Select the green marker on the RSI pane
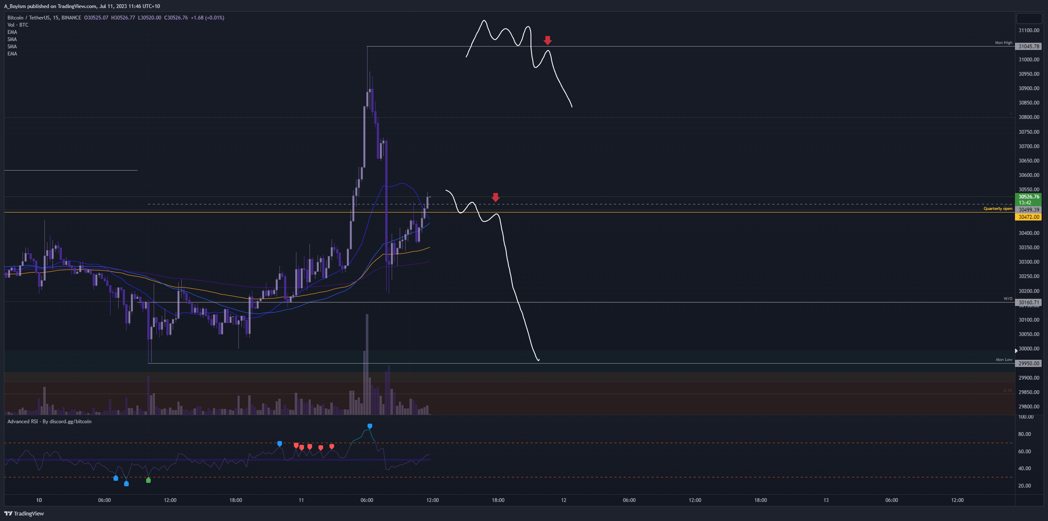Viewport: 1048px width, 521px height. [148, 480]
